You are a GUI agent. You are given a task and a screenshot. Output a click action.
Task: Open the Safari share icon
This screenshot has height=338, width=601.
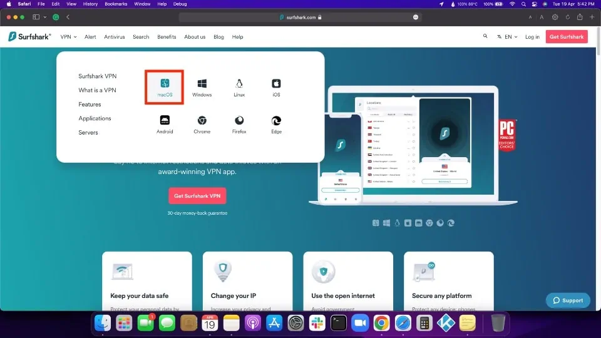(580, 17)
